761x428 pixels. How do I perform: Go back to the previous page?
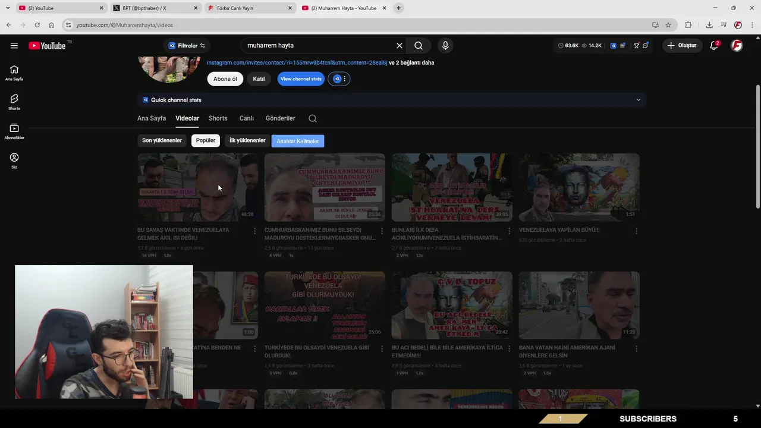8,25
